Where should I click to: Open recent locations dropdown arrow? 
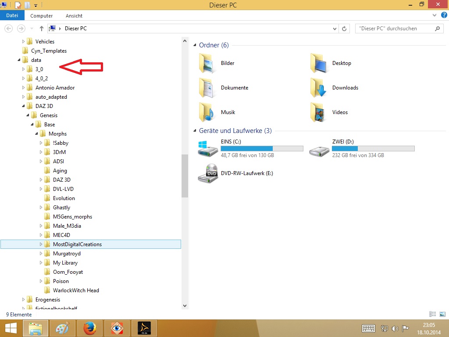[x=32, y=29]
